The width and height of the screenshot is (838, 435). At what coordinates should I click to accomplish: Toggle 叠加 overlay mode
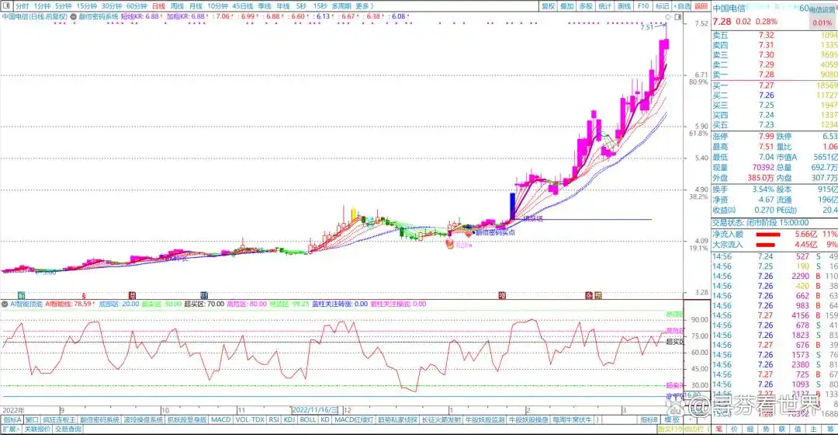[x=567, y=5]
